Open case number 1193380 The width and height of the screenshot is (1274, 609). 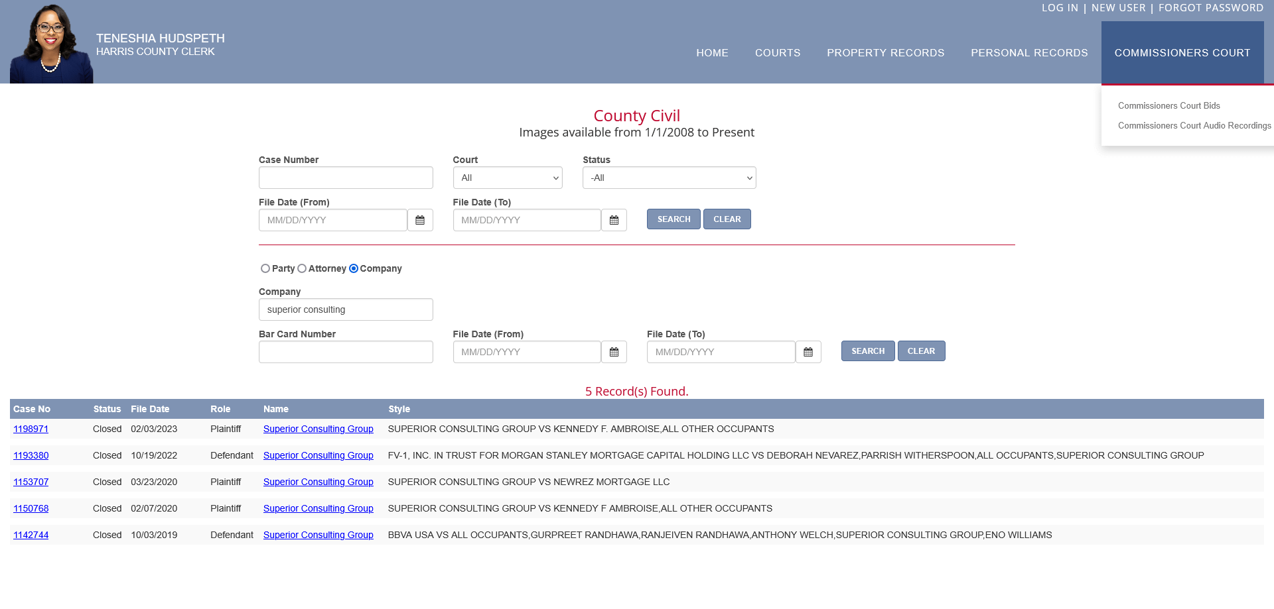31,455
